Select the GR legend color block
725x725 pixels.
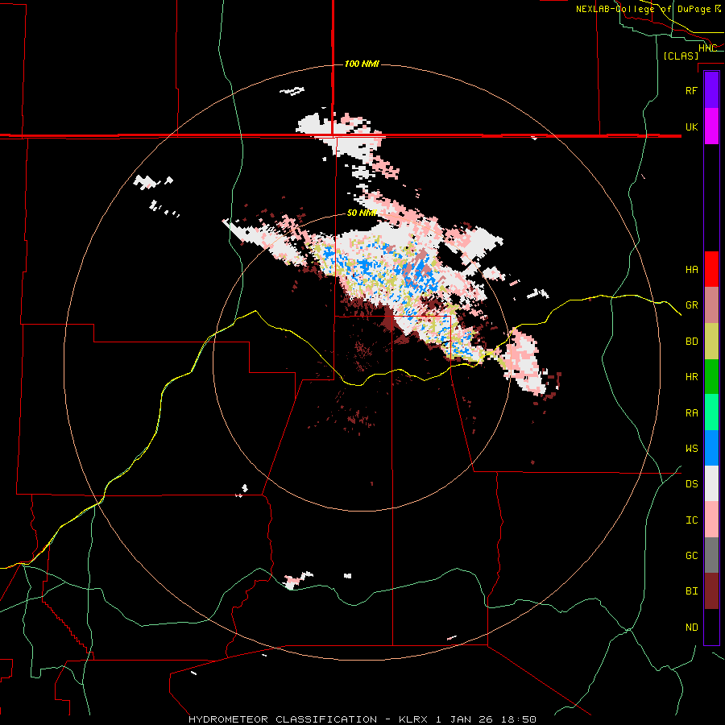(711, 305)
